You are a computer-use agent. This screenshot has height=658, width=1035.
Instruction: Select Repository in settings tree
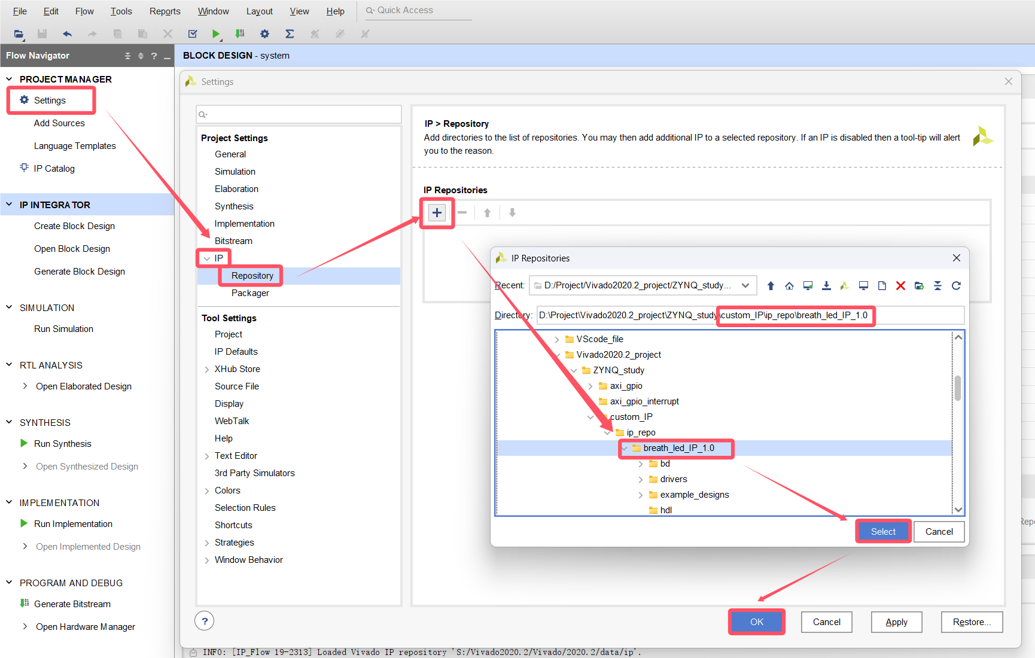(x=252, y=276)
